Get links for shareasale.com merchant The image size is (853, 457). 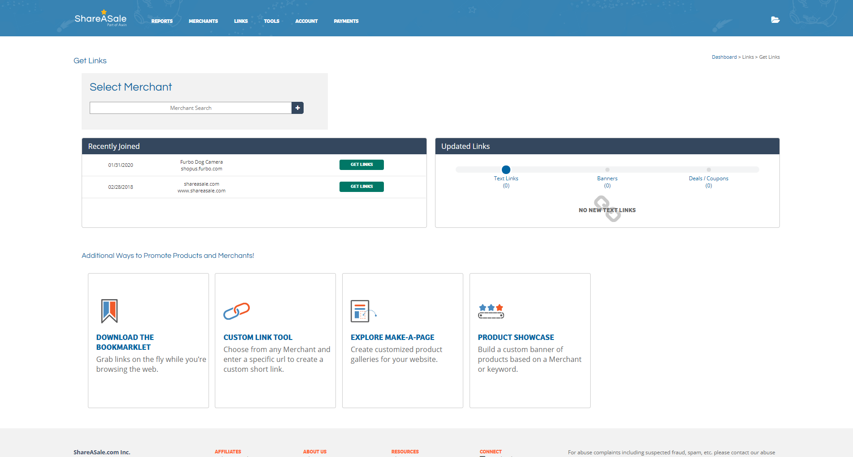361,187
